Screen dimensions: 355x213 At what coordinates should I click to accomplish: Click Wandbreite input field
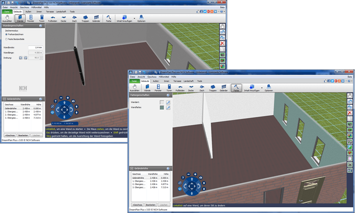(x=35, y=47)
